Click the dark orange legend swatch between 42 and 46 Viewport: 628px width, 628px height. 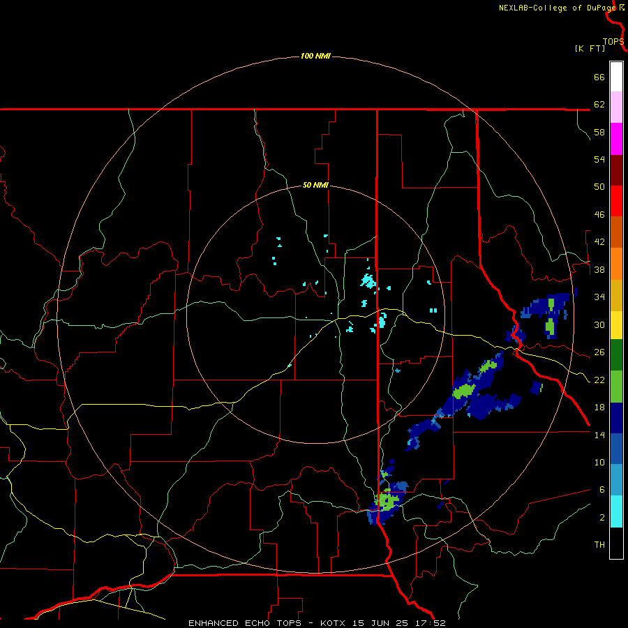pyautogui.click(x=616, y=232)
